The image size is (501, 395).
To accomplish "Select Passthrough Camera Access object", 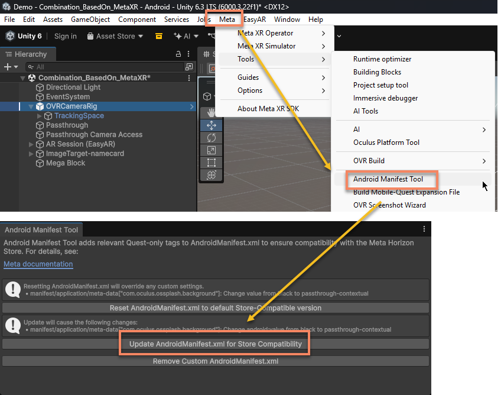I will pyautogui.click(x=94, y=135).
